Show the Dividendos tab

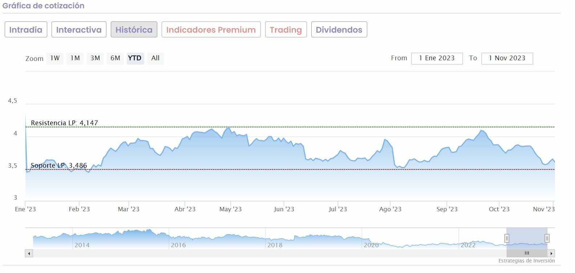point(339,30)
